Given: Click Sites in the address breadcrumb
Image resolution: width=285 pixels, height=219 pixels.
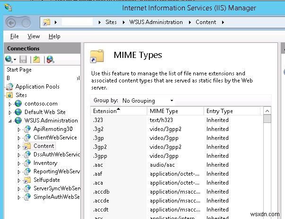Looking at the screenshot, I should 111,22.
